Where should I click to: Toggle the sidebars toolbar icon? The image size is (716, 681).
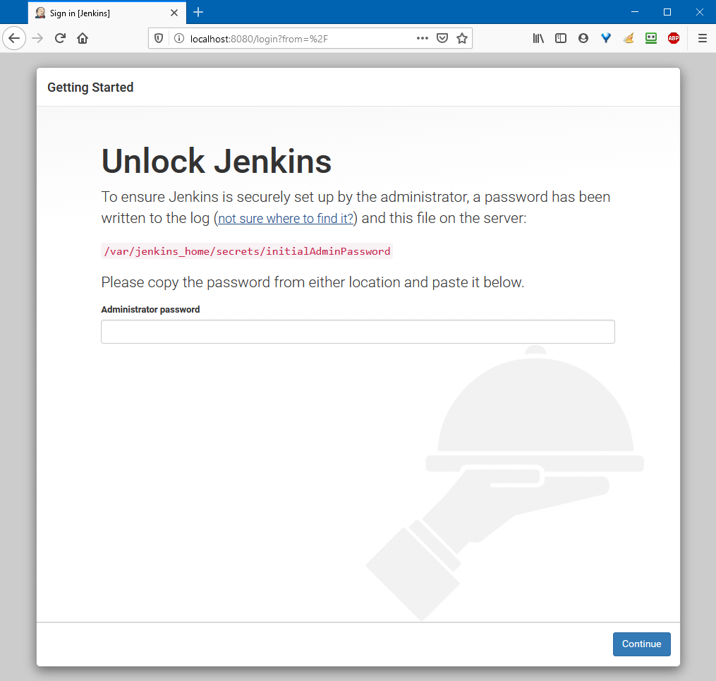[x=561, y=38]
